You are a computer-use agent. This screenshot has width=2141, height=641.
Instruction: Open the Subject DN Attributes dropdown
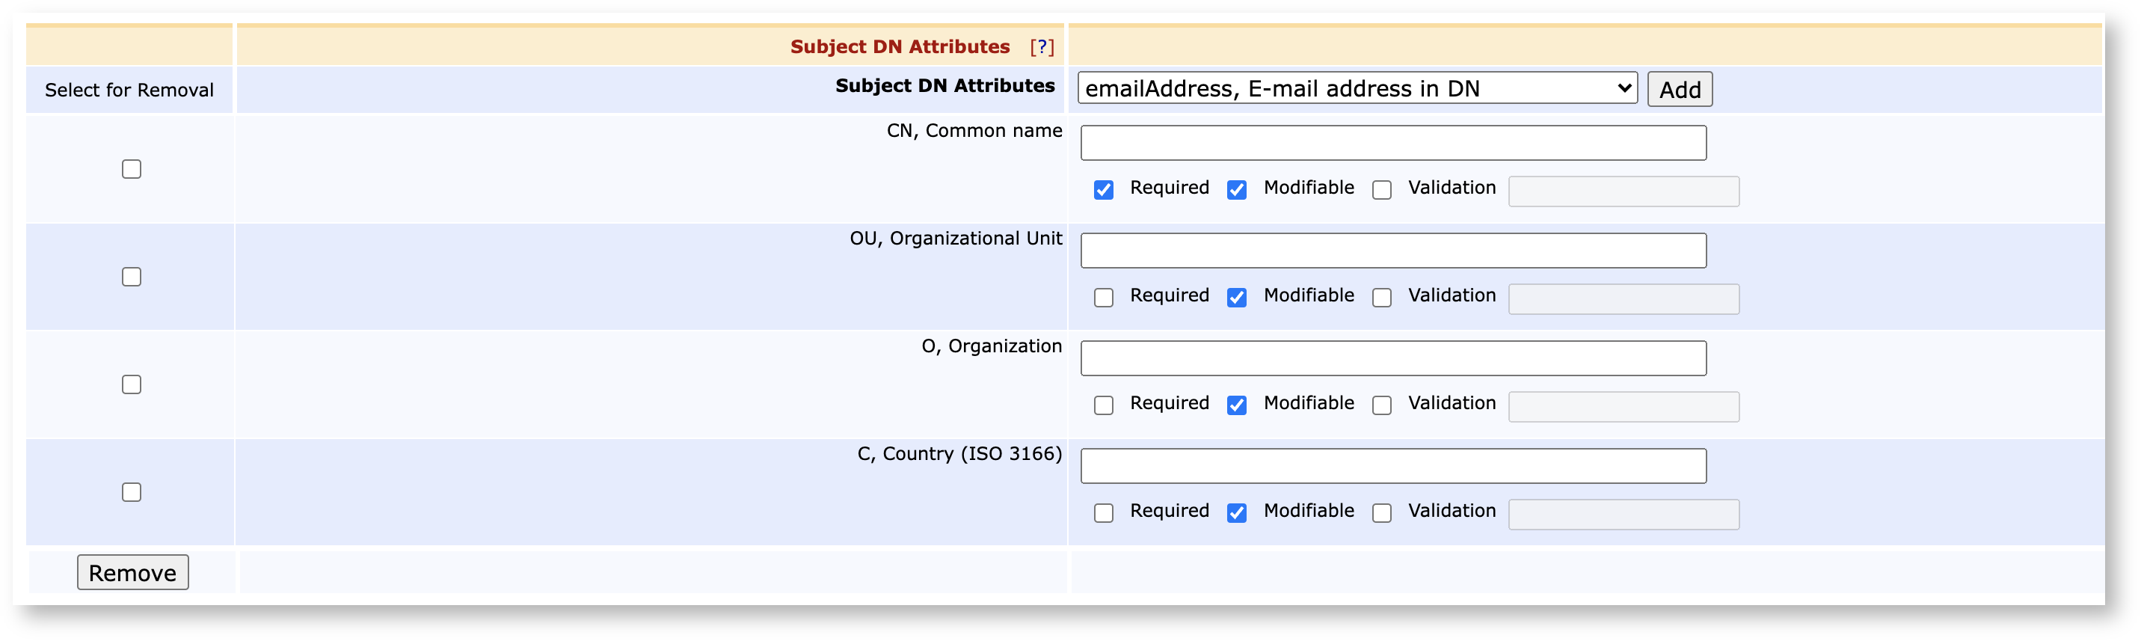[x=1357, y=88]
